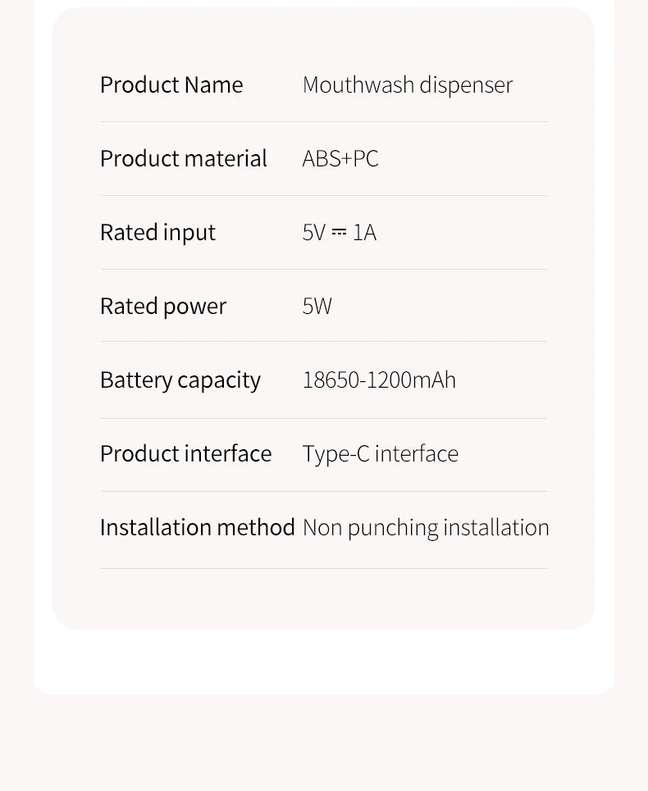This screenshot has height=791, width=648.
Task: Click the divider line below Product Name row
Action: 323,121
